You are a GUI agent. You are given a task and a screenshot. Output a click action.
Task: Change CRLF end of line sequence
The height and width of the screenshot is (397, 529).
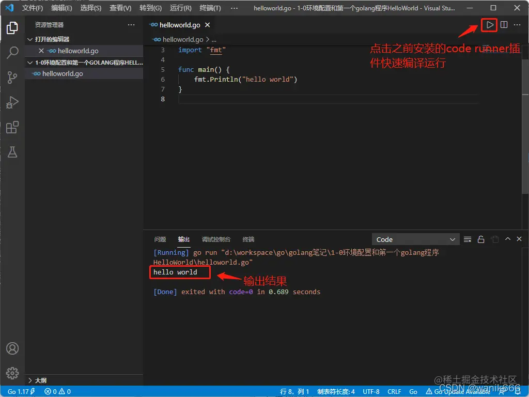pyautogui.click(x=394, y=392)
